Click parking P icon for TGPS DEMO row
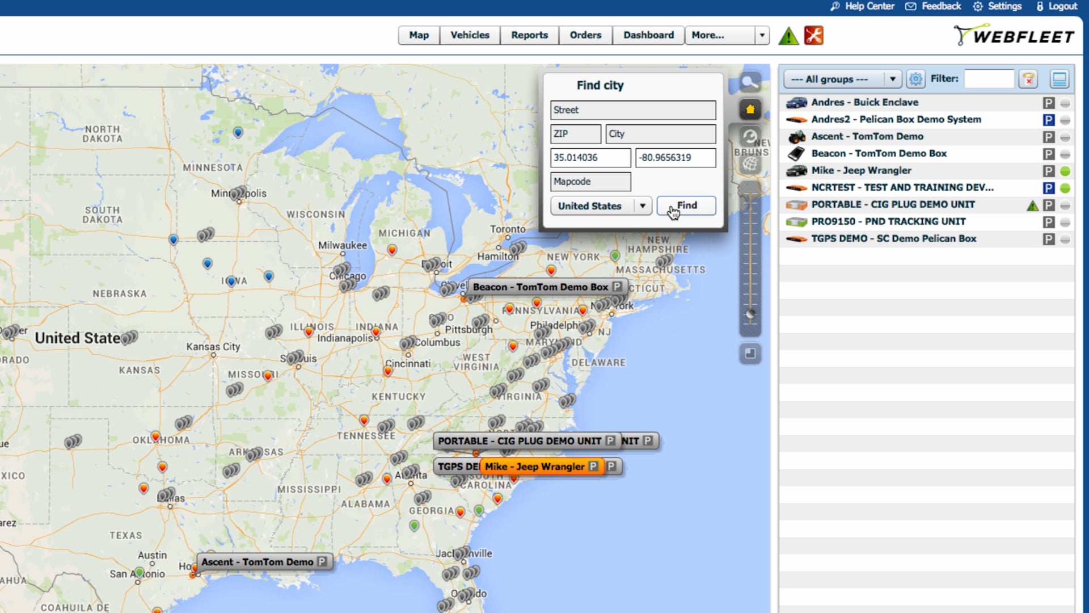Viewport: 1089px width, 613px height. [x=1049, y=239]
